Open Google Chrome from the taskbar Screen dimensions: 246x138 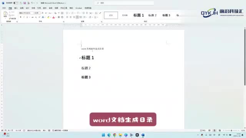(x=115, y=135)
